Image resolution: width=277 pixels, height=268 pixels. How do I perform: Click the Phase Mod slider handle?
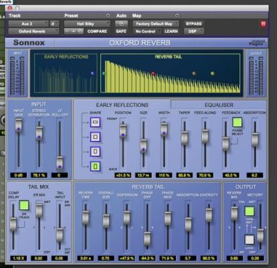pos(168,218)
